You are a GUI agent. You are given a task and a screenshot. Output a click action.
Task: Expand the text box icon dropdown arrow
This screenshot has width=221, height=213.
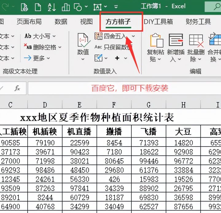[x=105, y=6]
